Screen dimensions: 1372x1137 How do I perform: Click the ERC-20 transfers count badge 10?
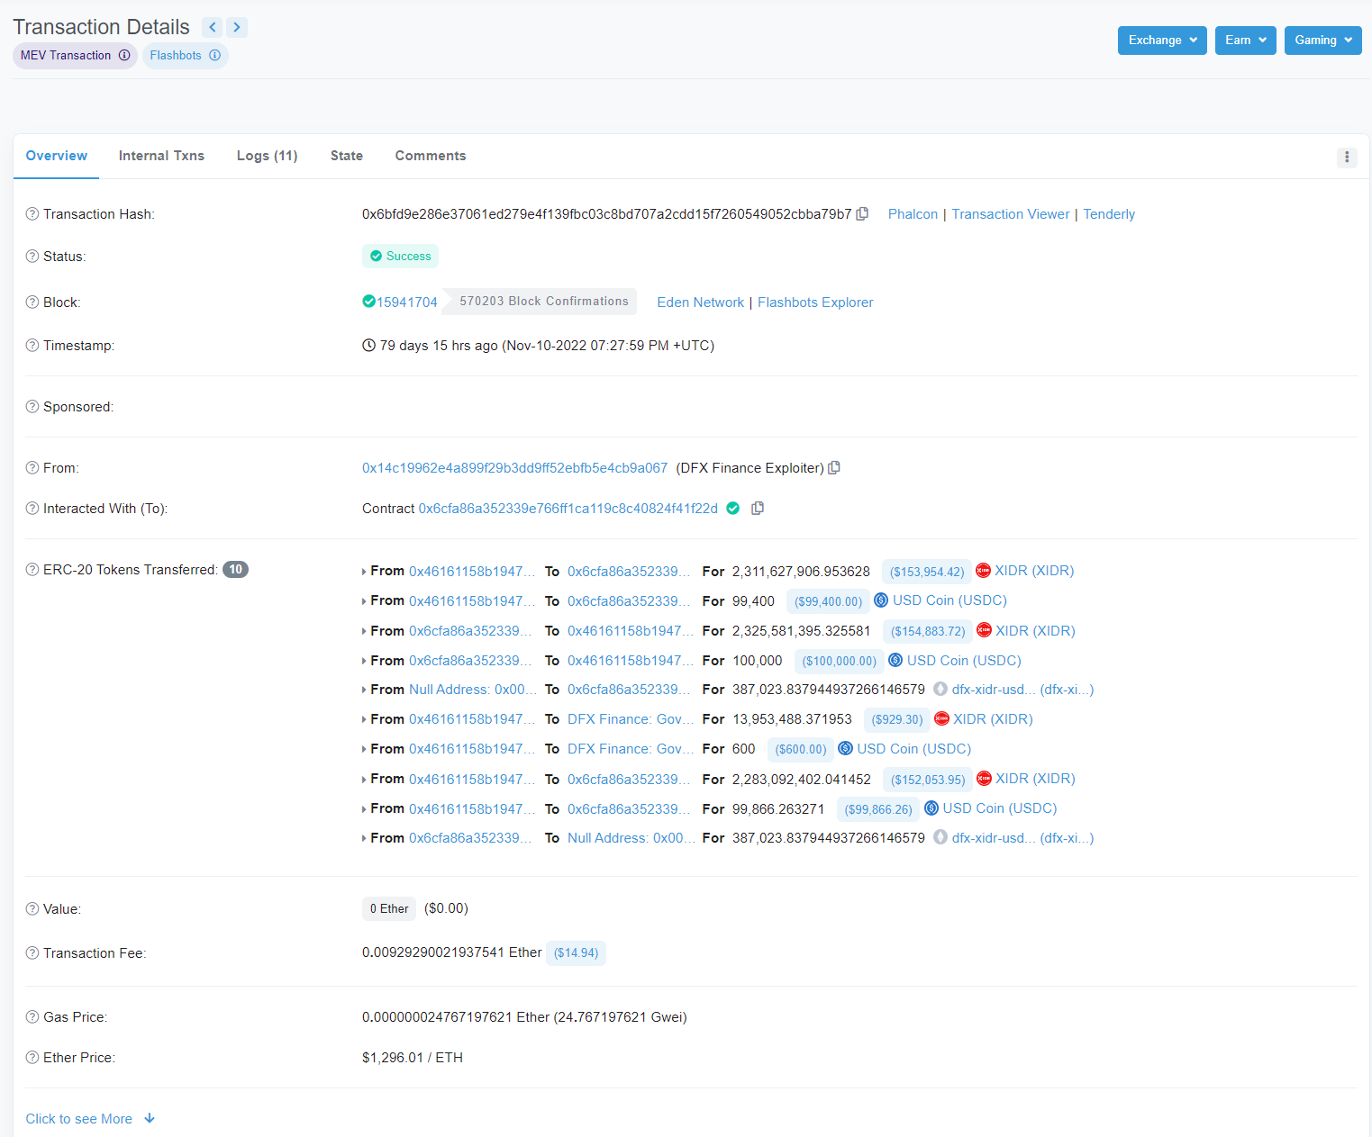coord(235,570)
